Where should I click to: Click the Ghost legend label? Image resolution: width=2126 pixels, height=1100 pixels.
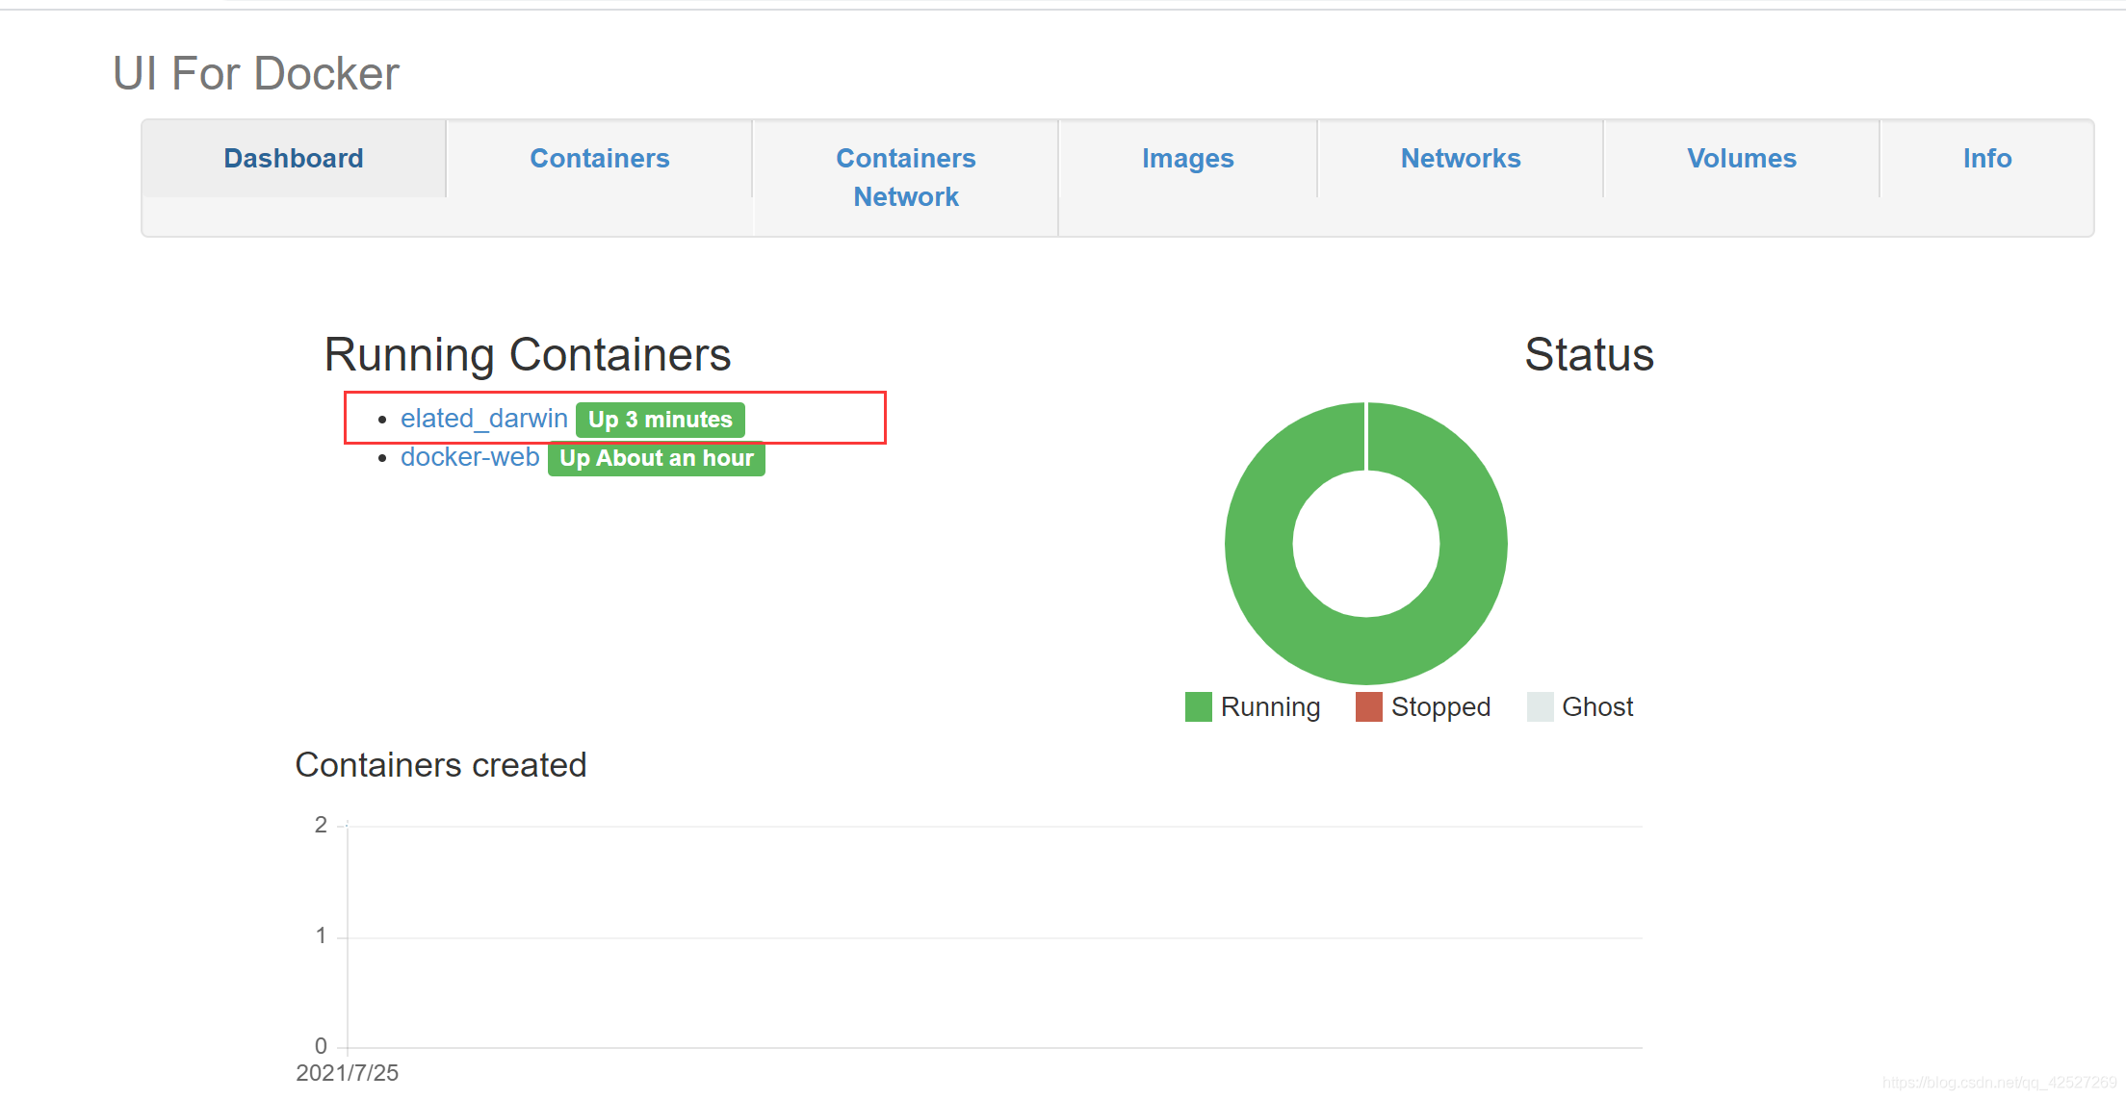(1597, 707)
